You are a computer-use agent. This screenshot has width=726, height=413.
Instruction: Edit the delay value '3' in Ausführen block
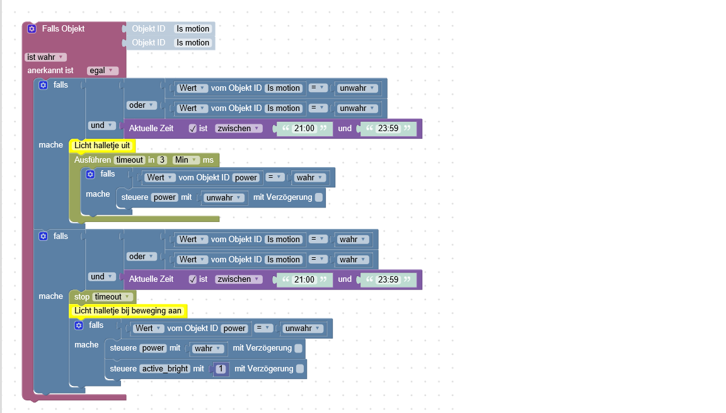[162, 160]
